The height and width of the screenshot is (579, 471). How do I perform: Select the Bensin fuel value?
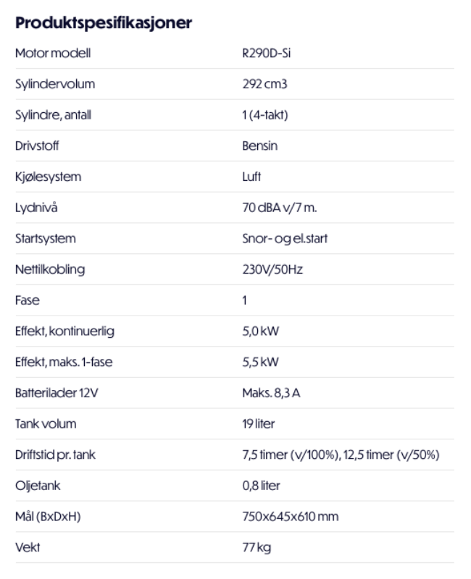(x=260, y=146)
